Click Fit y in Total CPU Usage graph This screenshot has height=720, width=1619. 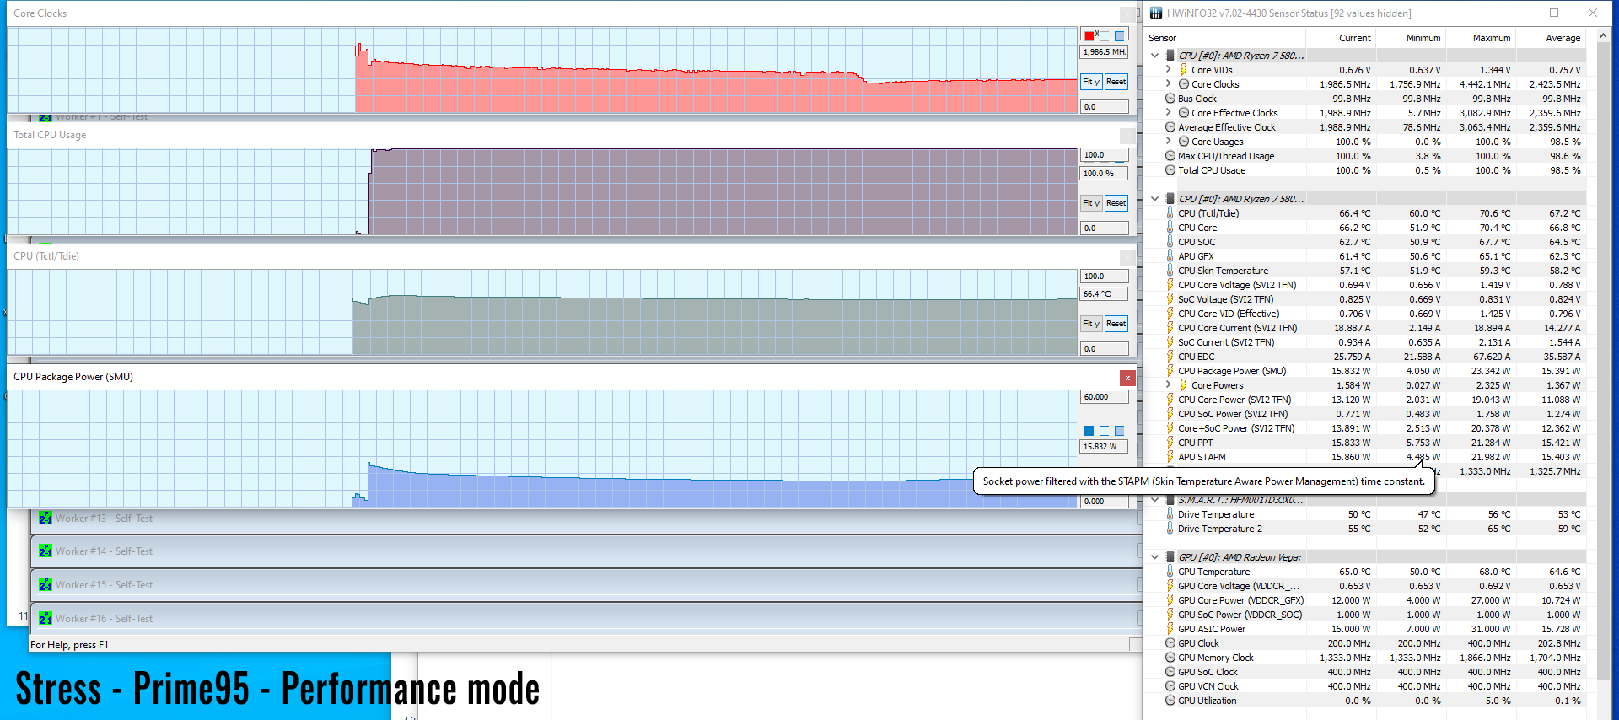1091,203
